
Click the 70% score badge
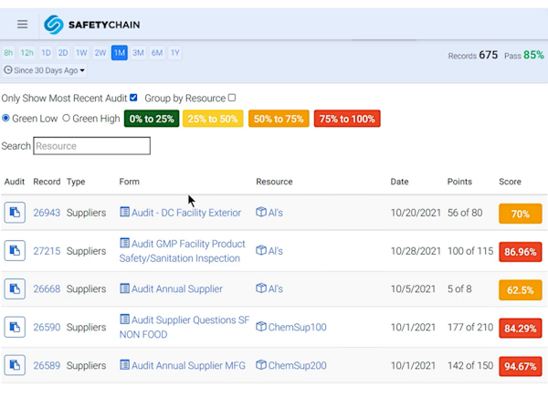521,214
